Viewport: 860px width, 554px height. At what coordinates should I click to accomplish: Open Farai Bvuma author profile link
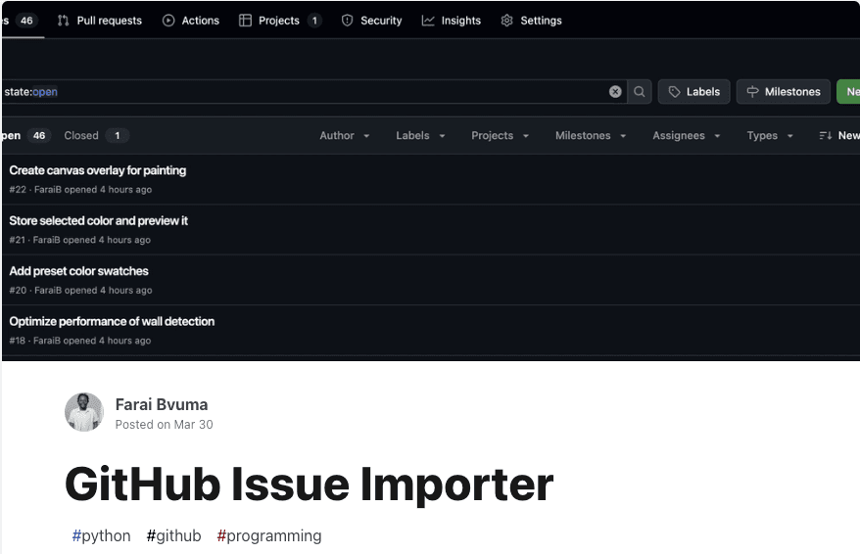coord(162,404)
